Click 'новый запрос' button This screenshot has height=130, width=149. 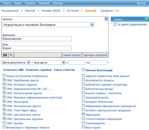tap(72, 55)
